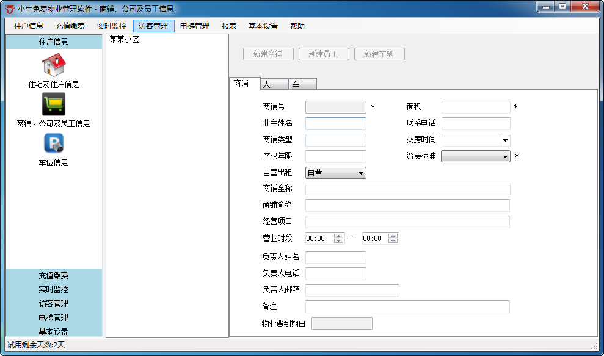
Task: Click the 商铺全称 input field
Action: (407, 189)
